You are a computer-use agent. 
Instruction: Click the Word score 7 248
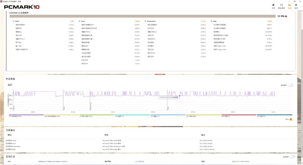[x=72, y=21]
